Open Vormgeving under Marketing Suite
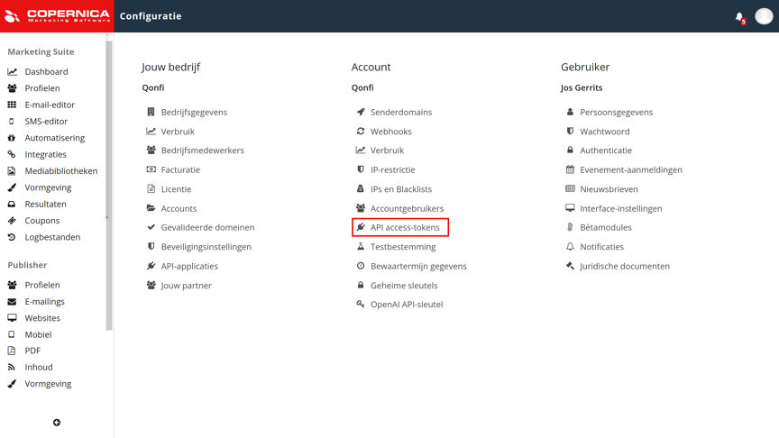This screenshot has height=438, width=779. (48, 187)
